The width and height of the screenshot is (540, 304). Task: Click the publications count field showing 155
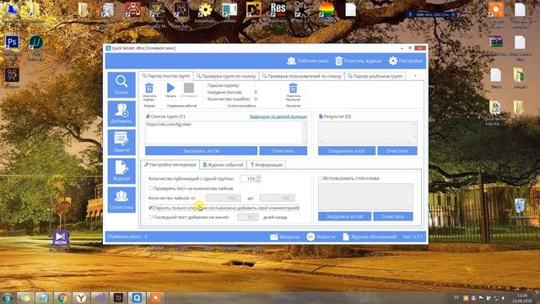(248, 179)
